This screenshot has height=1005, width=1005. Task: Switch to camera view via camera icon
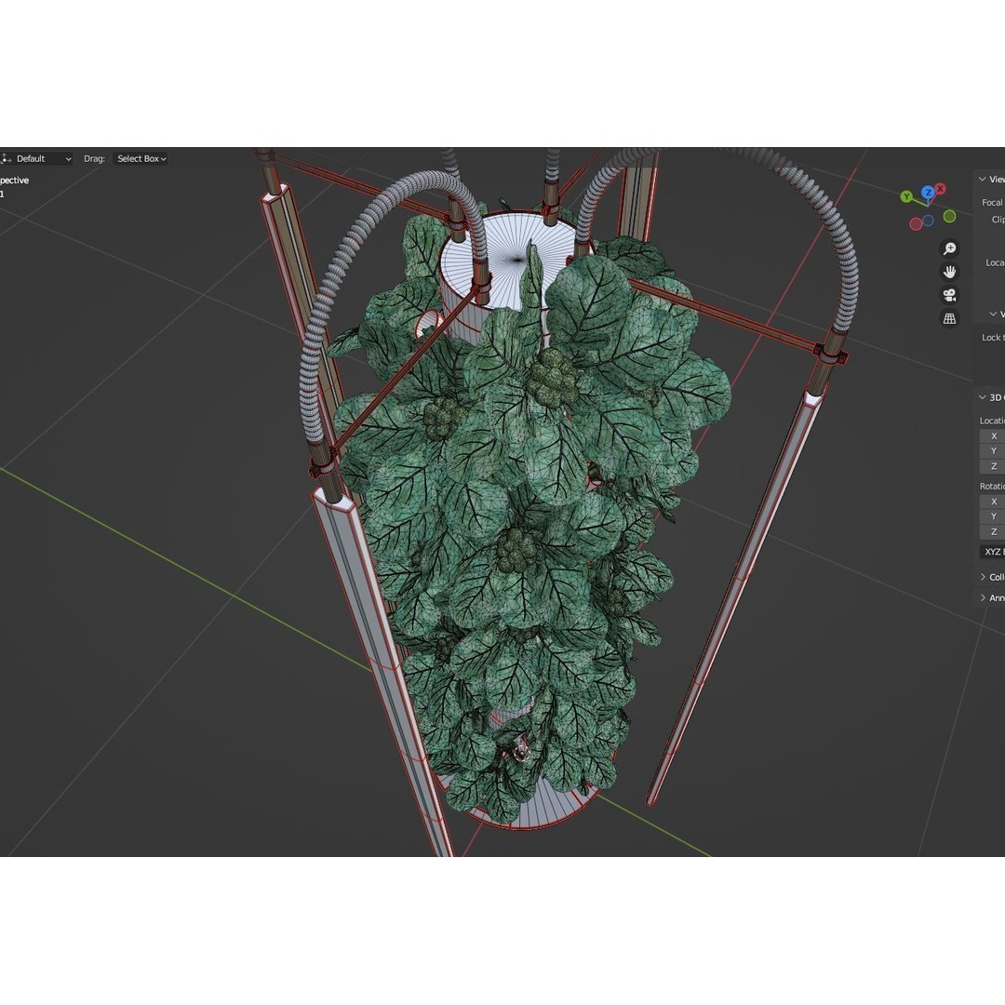click(x=948, y=295)
